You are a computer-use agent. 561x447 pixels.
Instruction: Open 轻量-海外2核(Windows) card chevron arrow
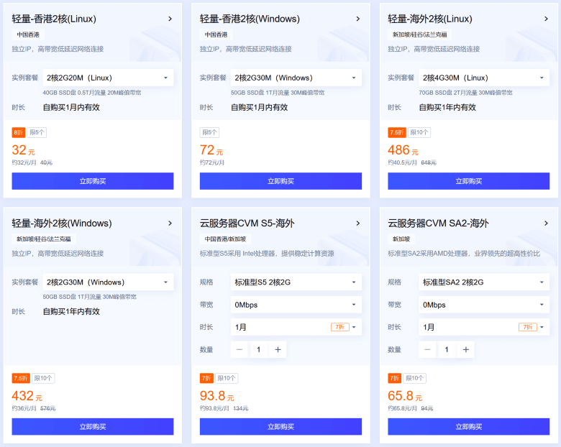pyautogui.click(x=170, y=223)
